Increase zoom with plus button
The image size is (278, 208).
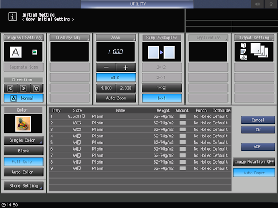pyautogui.click(x=126, y=68)
